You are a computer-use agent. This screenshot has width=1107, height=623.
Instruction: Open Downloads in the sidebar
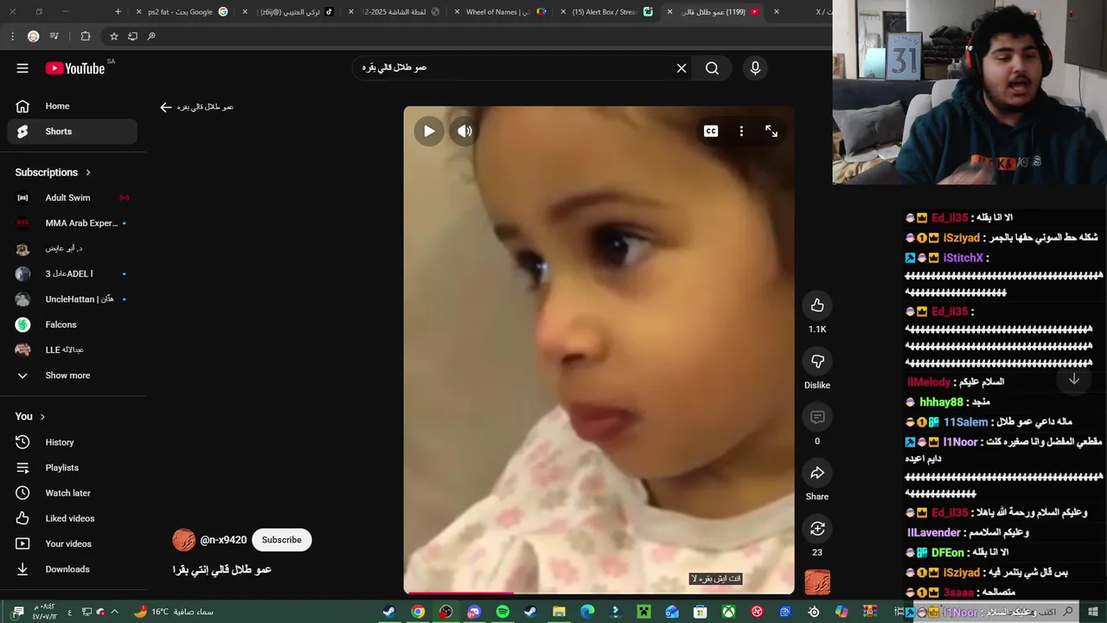(73, 569)
